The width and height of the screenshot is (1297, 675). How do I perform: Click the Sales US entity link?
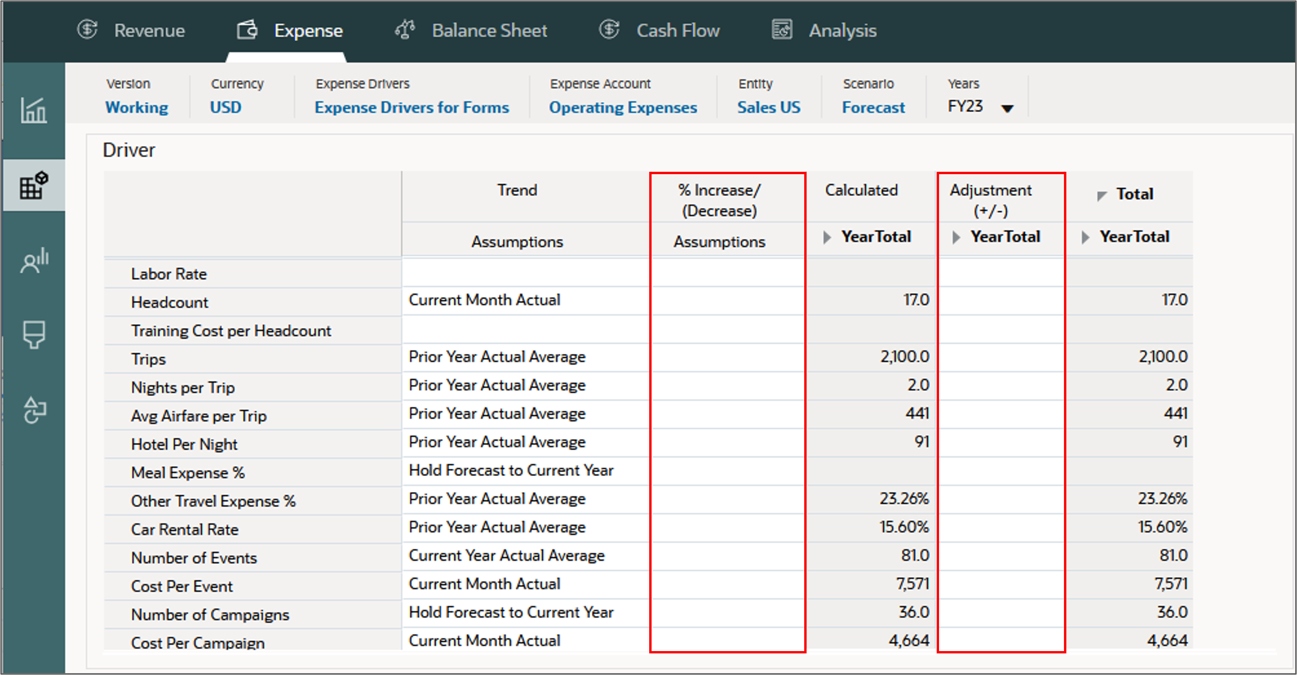pyautogui.click(x=769, y=107)
